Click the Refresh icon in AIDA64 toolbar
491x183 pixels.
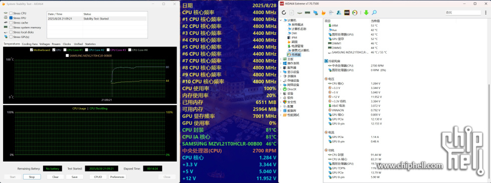point(284,12)
